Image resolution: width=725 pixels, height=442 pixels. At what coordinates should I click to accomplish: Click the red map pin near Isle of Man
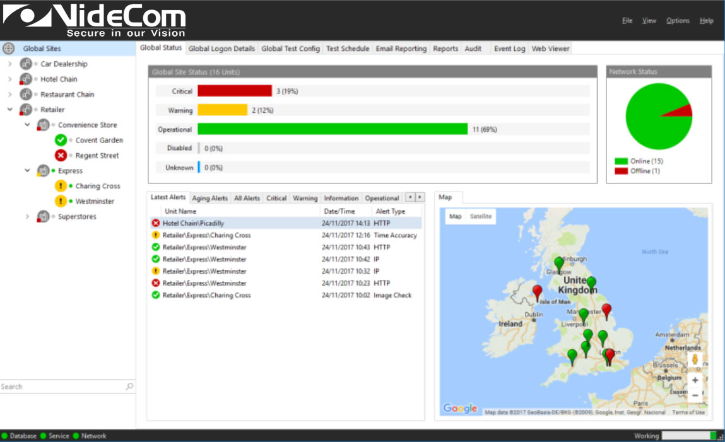click(x=537, y=293)
